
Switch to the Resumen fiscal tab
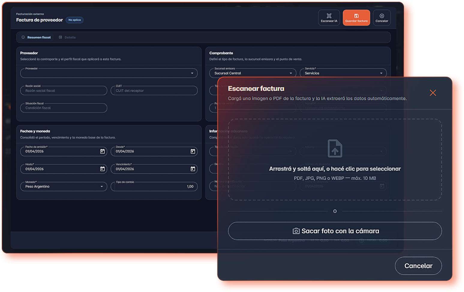[36, 37]
